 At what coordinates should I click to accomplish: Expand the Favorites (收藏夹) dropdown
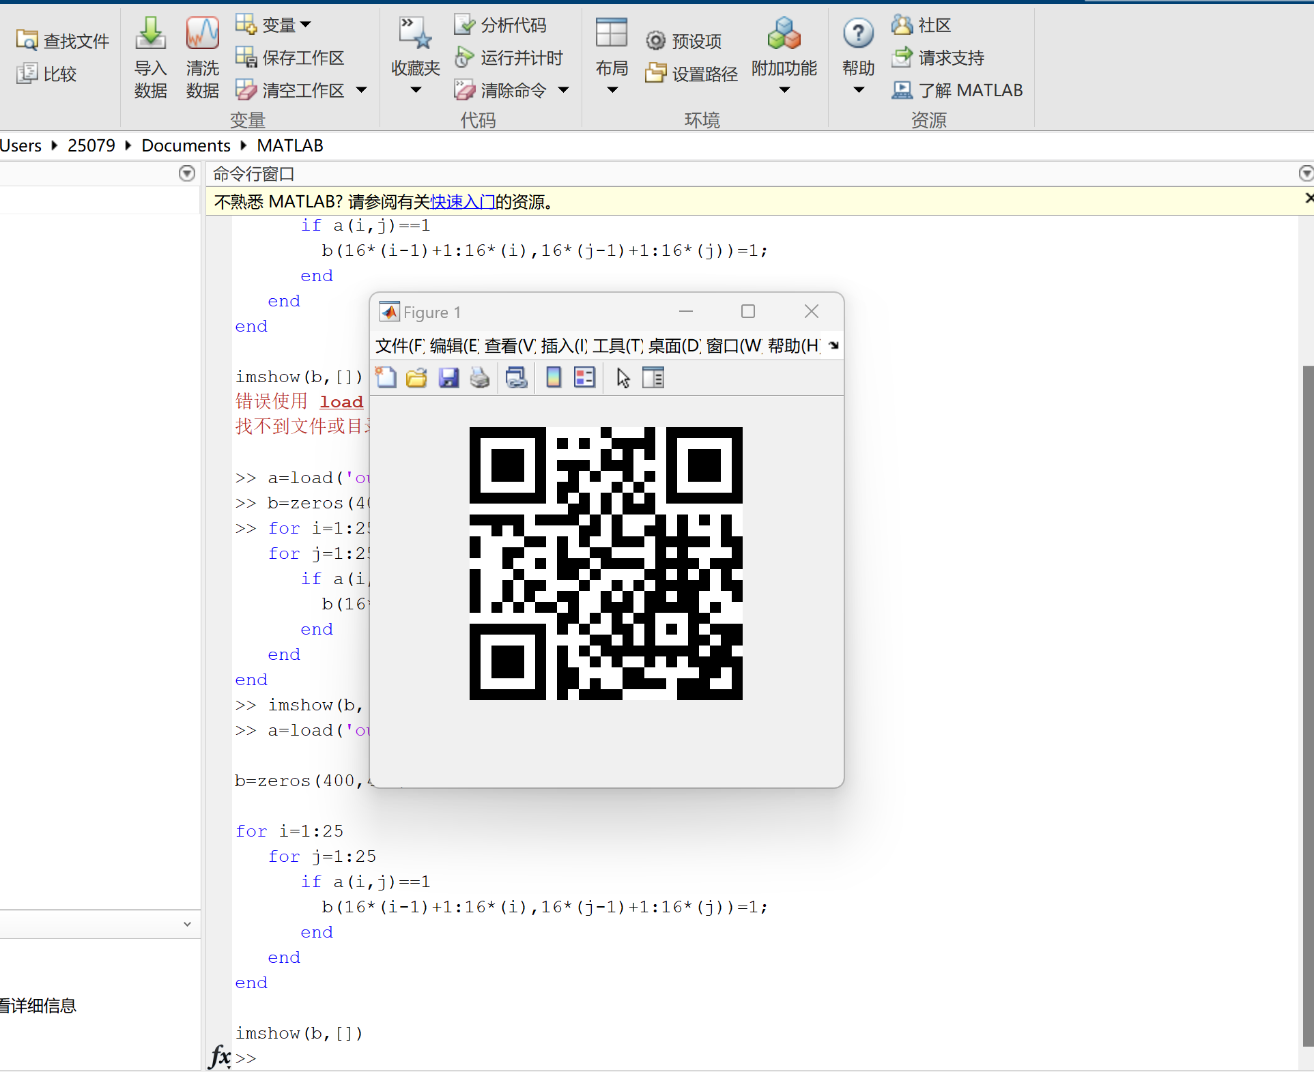pos(416,90)
